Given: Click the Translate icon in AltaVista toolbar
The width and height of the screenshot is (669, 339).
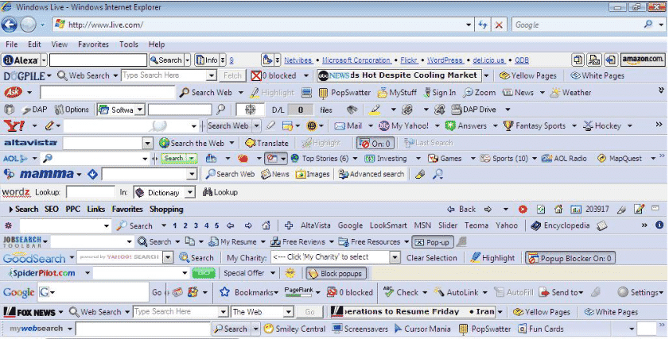Looking at the screenshot, I should click(267, 143).
